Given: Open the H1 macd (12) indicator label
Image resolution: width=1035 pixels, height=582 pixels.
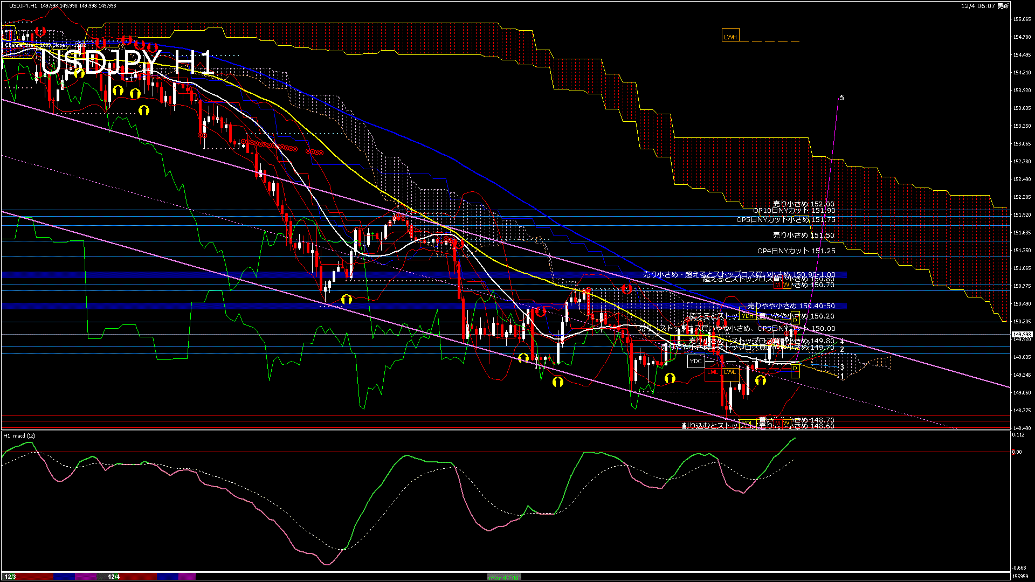Looking at the screenshot, I should click(x=20, y=435).
